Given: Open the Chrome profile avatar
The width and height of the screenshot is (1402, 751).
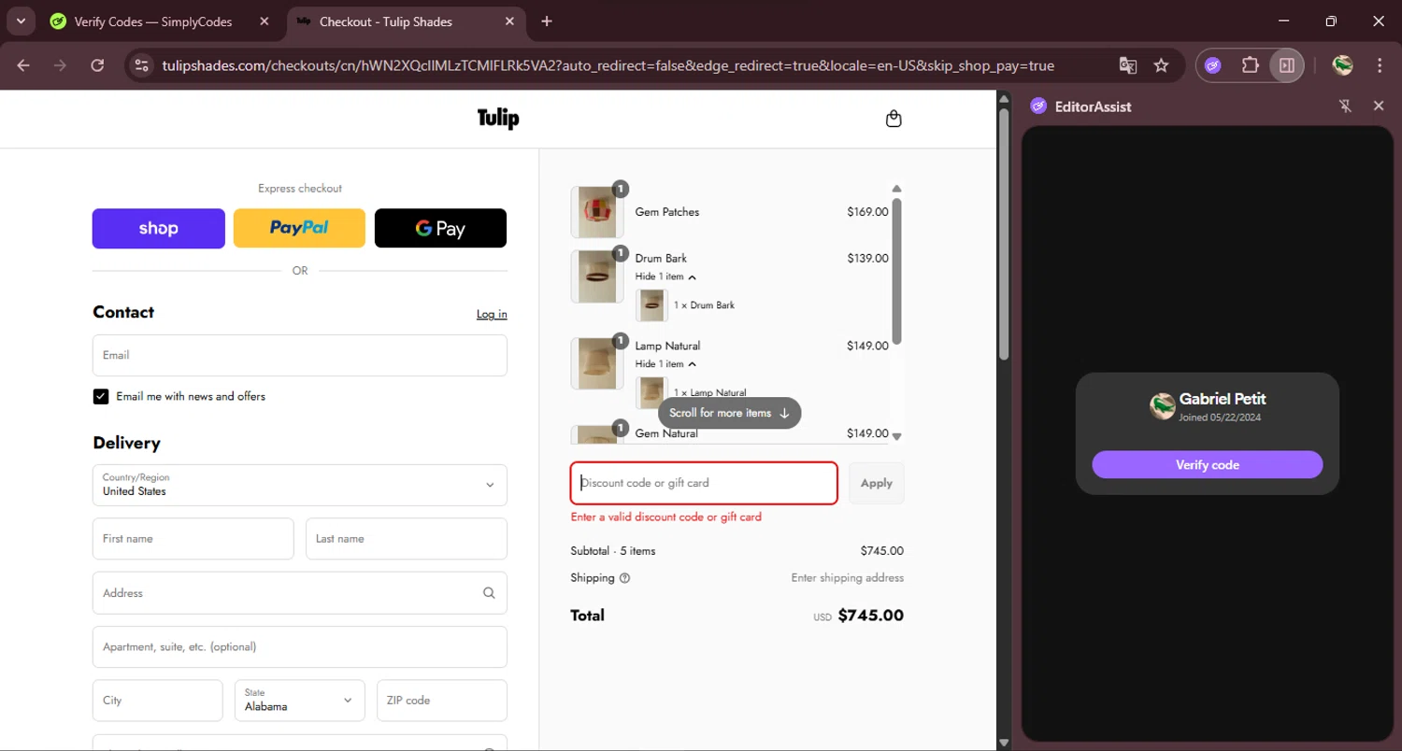Looking at the screenshot, I should [1343, 65].
